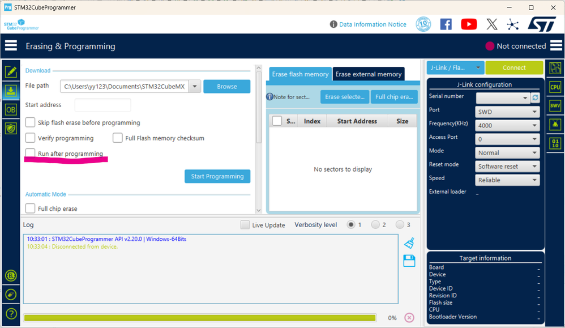Image resolution: width=565 pixels, height=328 pixels.
Task: Open the file path dropdown arrow
Action: click(195, 86)
